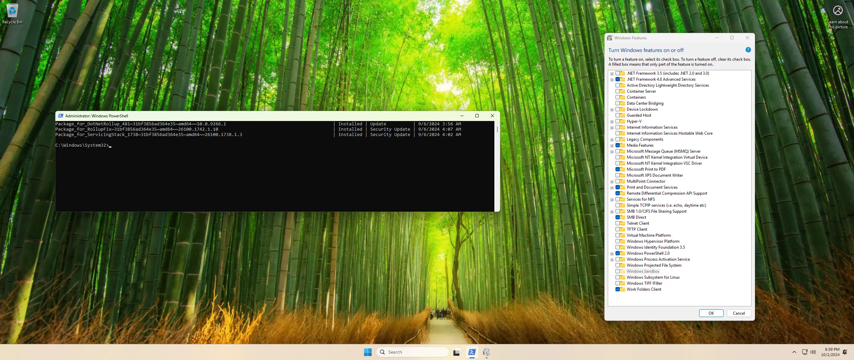The image size is (854, 360).
Task: Enable the Telnet Client checkbox
Action: coord(617,223)
